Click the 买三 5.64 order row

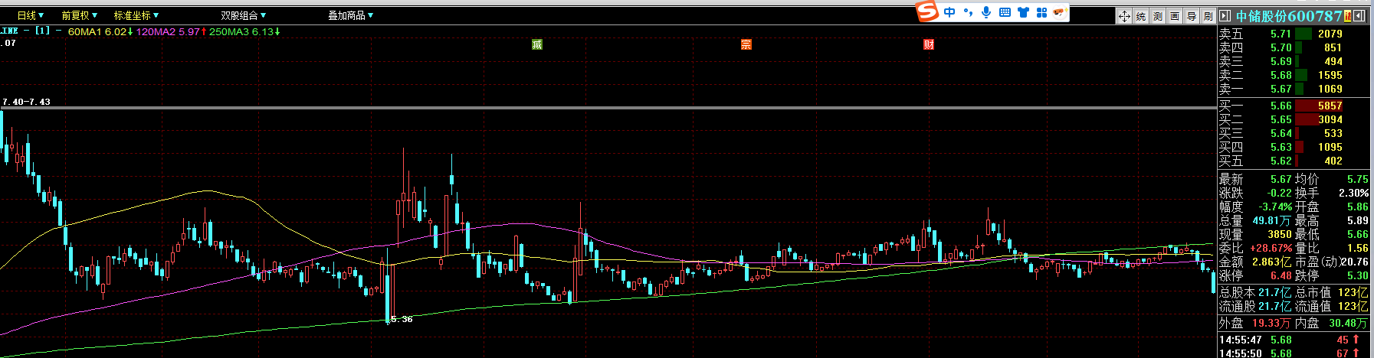click(1295, 133)
